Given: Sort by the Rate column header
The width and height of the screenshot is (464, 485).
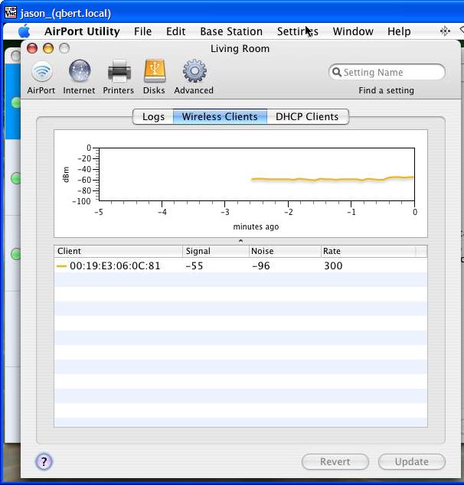Looking at the screenshot, I should point(368,251).
